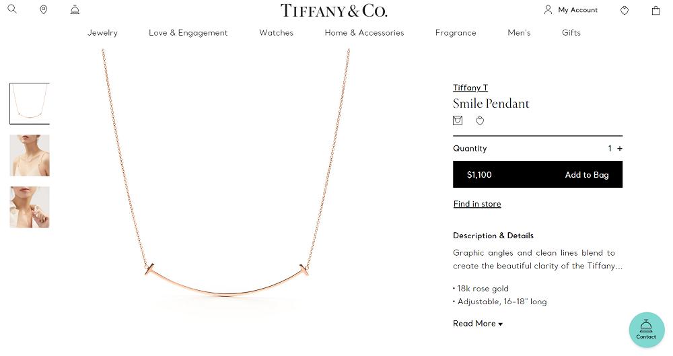Click the store locator pin icon
Screen dimensions: 673x356
pyautogui.click(x=44, y=10)
